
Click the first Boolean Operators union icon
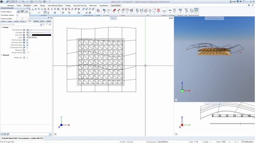83,9
